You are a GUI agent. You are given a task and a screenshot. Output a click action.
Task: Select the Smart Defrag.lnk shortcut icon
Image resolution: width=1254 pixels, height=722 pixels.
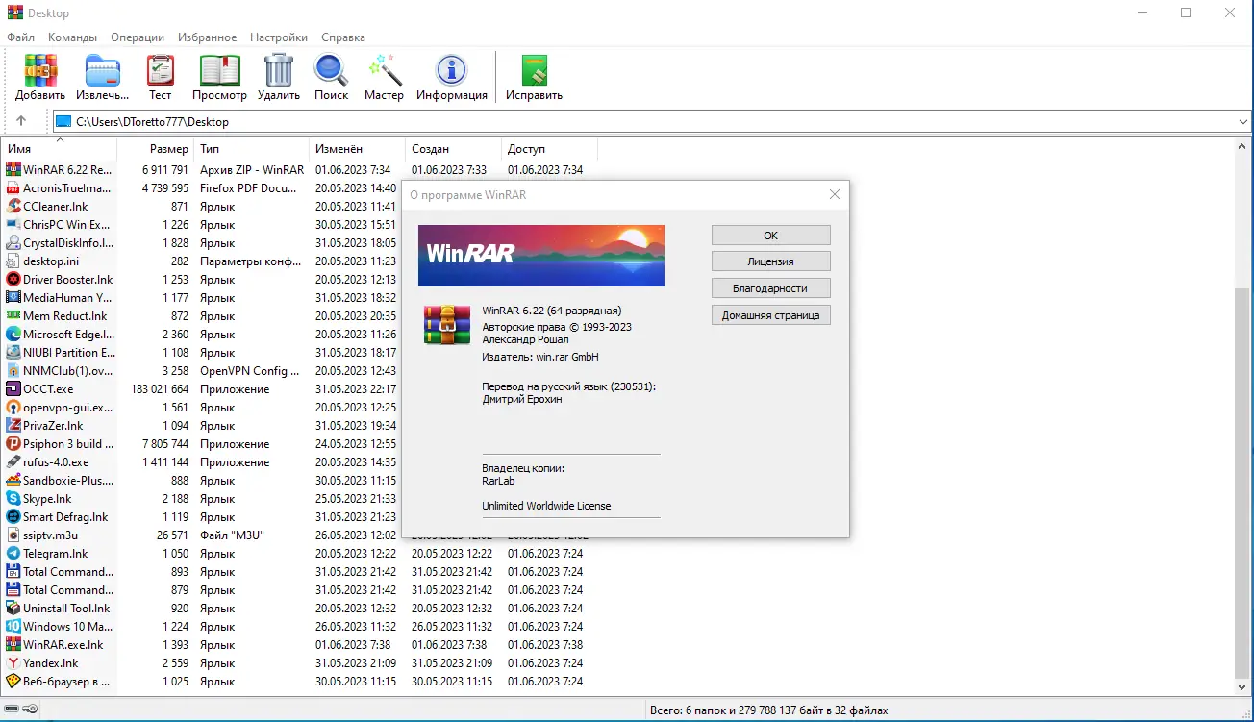(13, 517)
